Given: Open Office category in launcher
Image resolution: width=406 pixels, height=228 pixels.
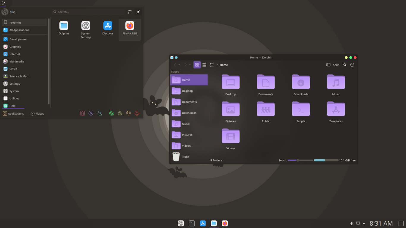Looking at the screenshot, I should coord(25,69).
